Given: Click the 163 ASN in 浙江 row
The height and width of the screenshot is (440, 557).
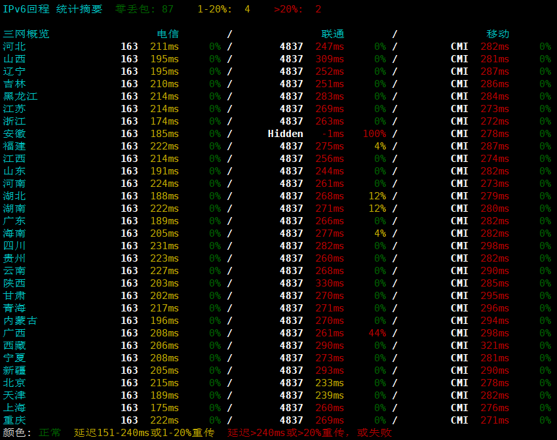Looking at the screenshot, I should tap(129, 121).
